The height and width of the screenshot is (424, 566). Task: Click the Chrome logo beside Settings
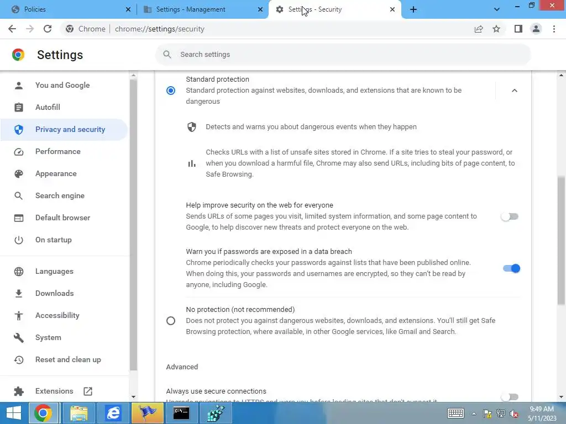pyautogui.click(x=18, y=55)
